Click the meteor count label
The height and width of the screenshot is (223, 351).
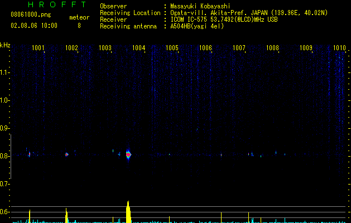tap(79, 17)
